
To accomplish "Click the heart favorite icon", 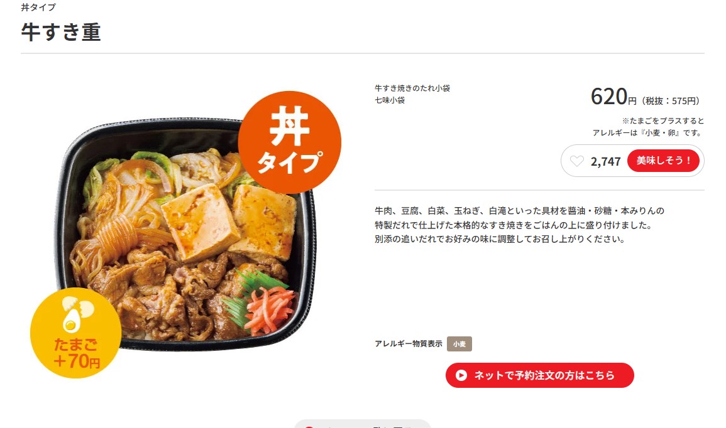I will (576, 161).
